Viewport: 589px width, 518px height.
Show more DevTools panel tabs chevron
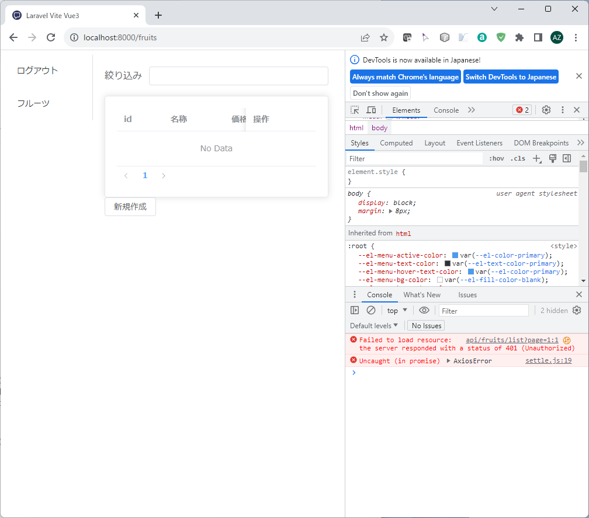472,110
